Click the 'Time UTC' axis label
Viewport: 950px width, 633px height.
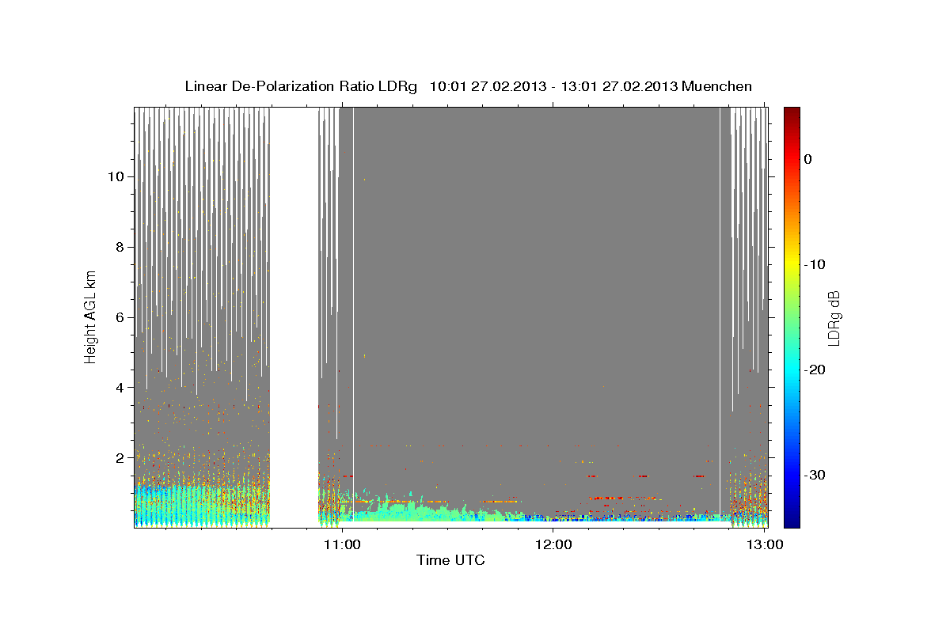coord(450,561)
